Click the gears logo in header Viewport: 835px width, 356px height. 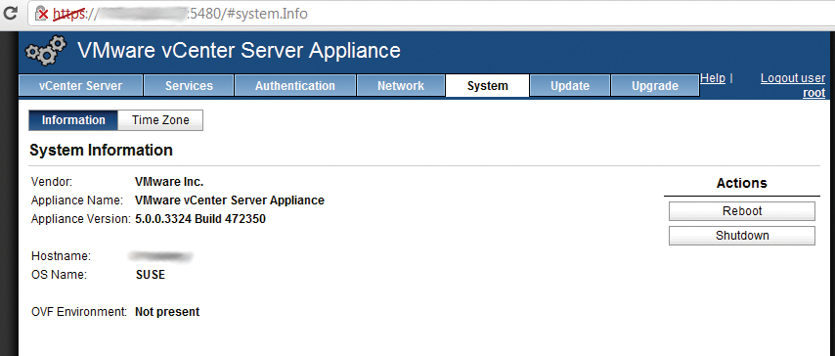pyautogui.click(x=46, y=51)
